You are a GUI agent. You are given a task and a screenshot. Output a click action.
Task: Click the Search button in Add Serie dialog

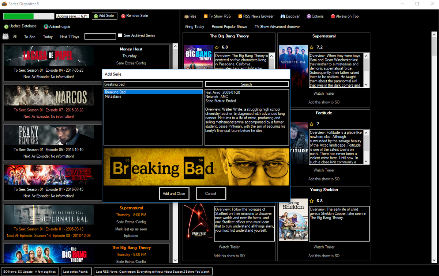pyautogui.click(x=247, y=84)
